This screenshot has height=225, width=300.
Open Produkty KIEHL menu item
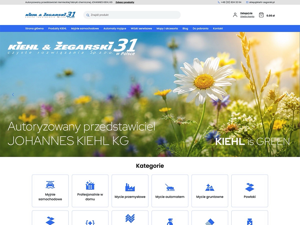click(57, 28)
